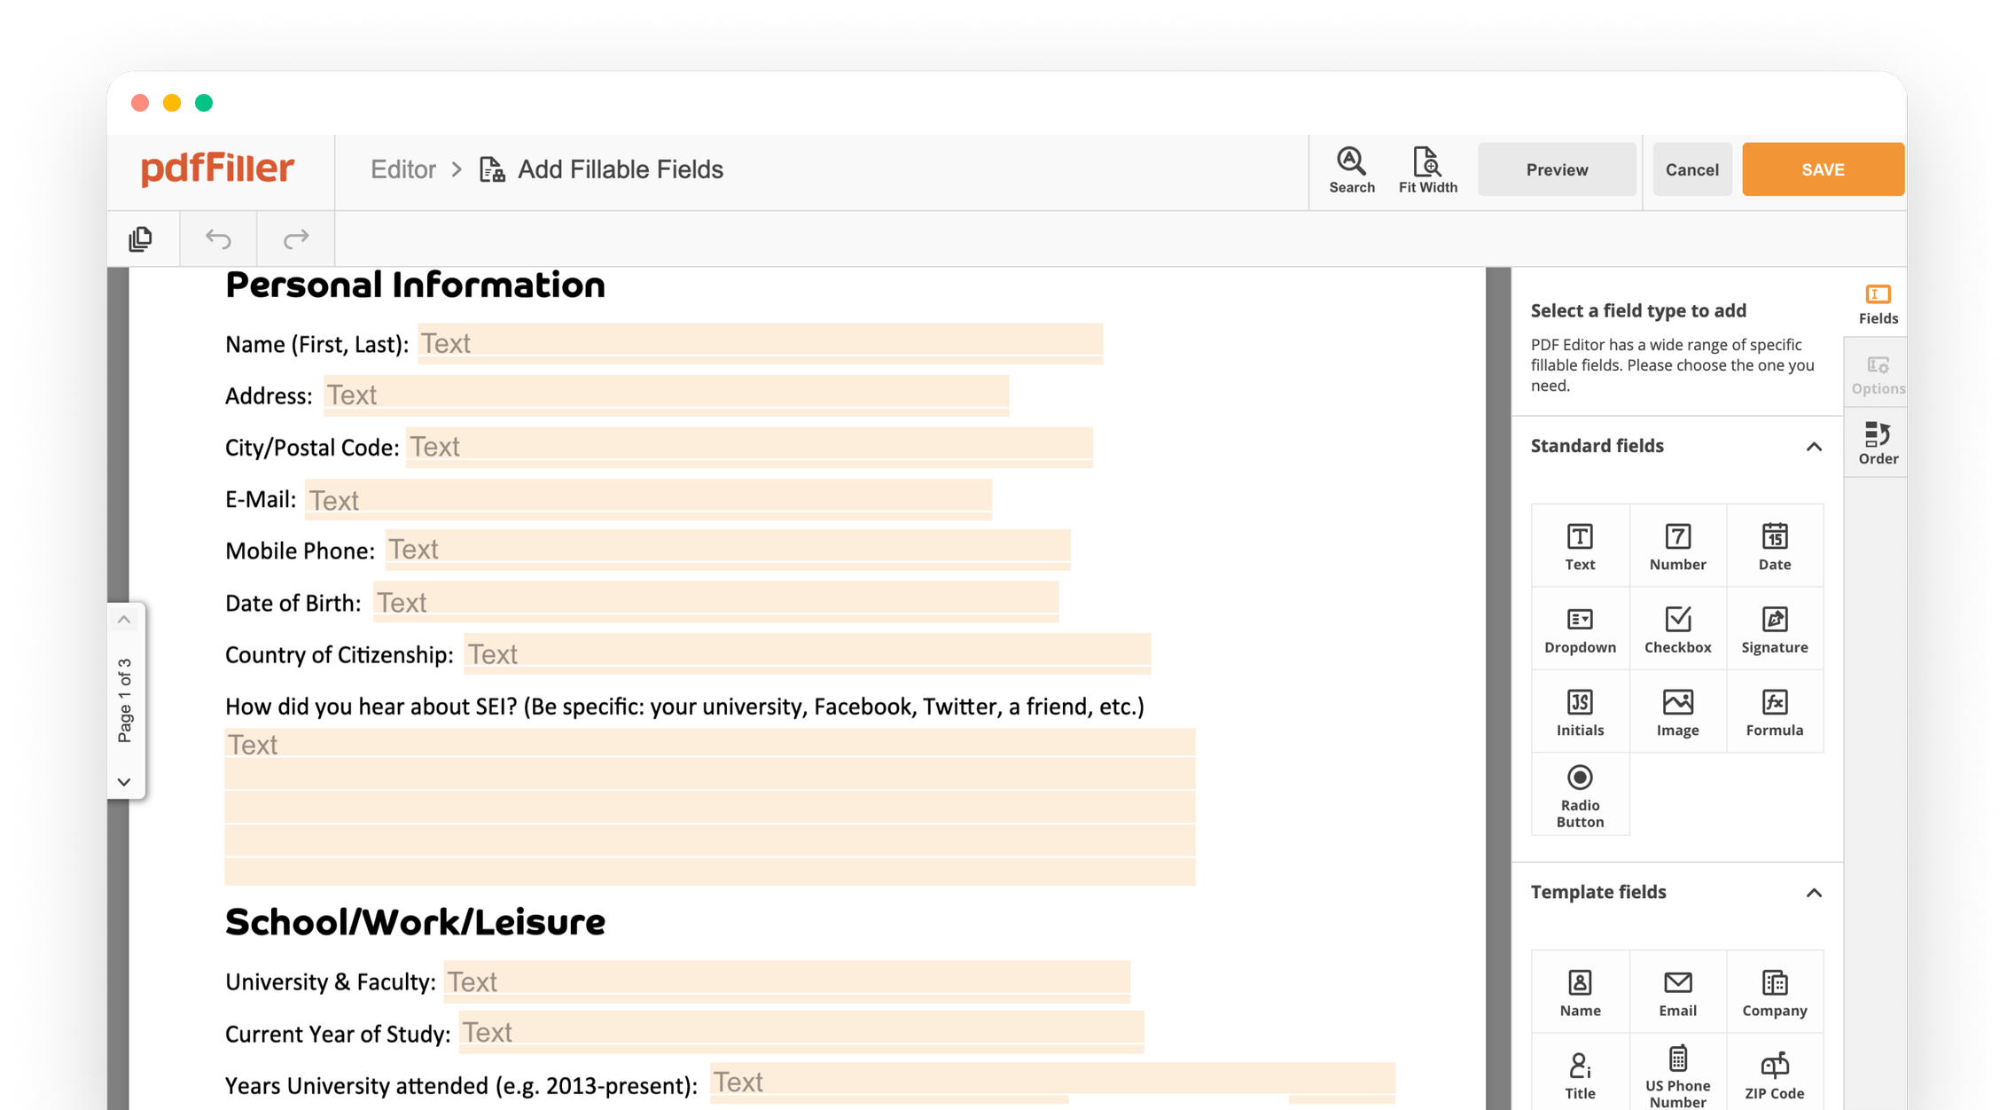
Task: Go to next page with down chevron
Action: (124, 782)
